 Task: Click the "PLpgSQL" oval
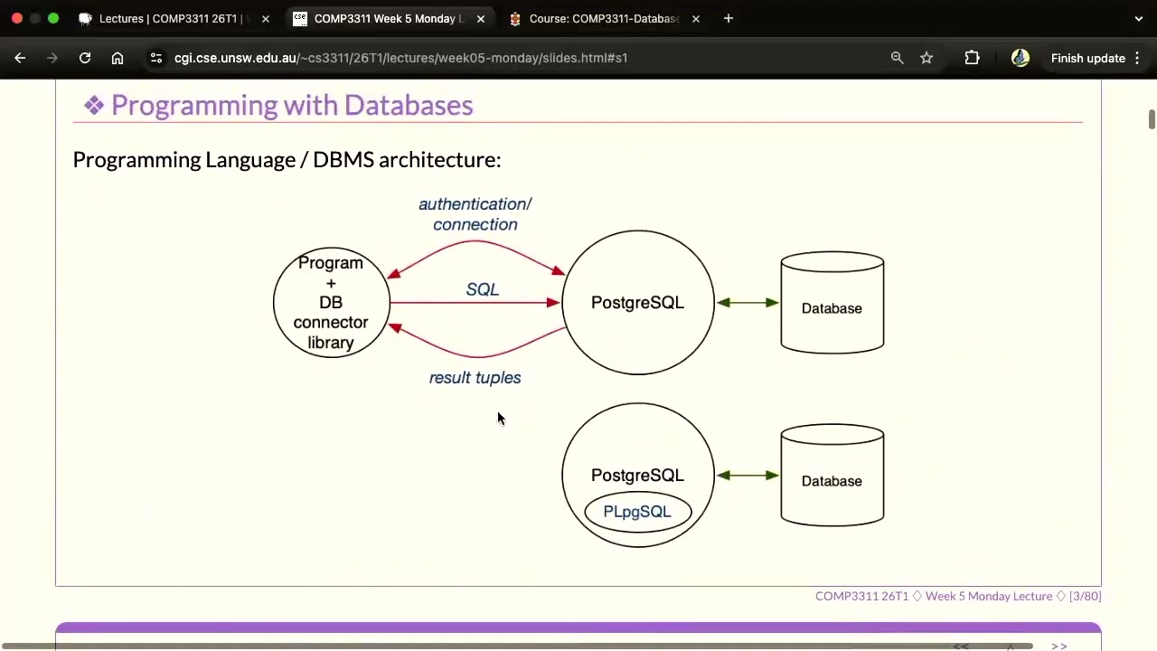pyautogui.click(x=638, y=512)
